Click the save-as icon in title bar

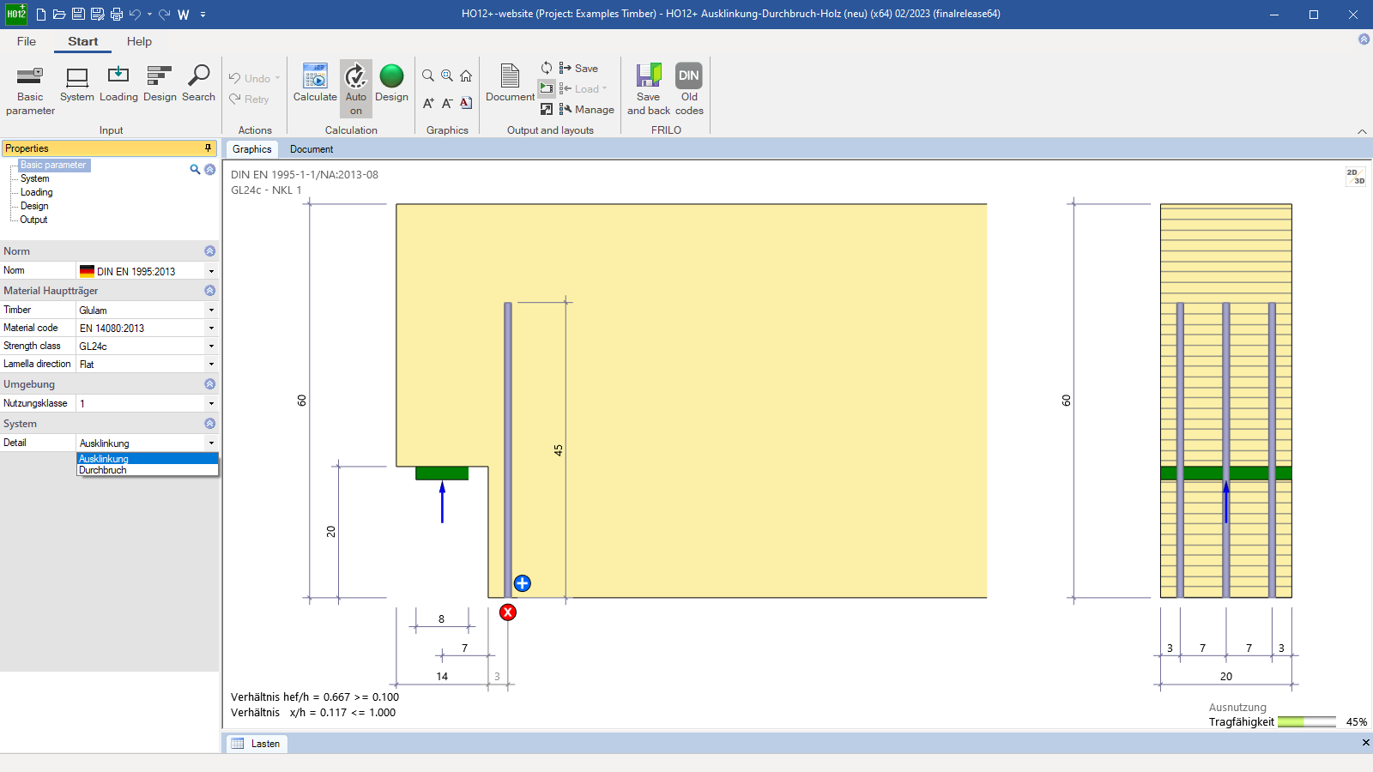97,15
